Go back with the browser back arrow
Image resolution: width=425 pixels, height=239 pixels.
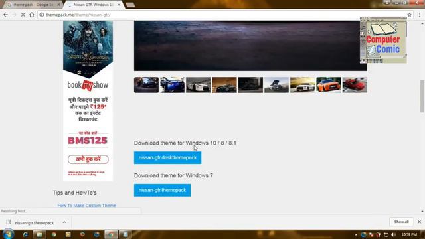pos(6,15)
